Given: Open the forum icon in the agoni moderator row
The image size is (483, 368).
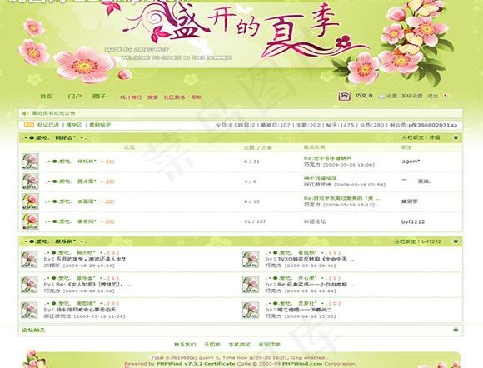Looking at the screenshot, I should (30, 162).
